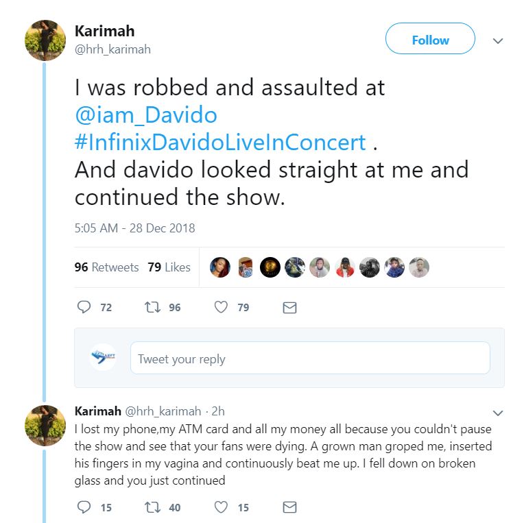Open the main tweet's more options chevron
Viewport: 524px width, 523px height.
point(498,41)
